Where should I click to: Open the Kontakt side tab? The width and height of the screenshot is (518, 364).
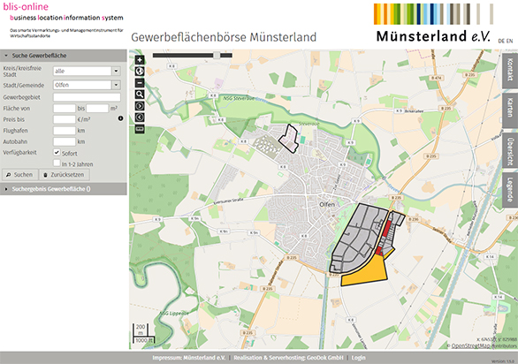click(x=510, y=71)
